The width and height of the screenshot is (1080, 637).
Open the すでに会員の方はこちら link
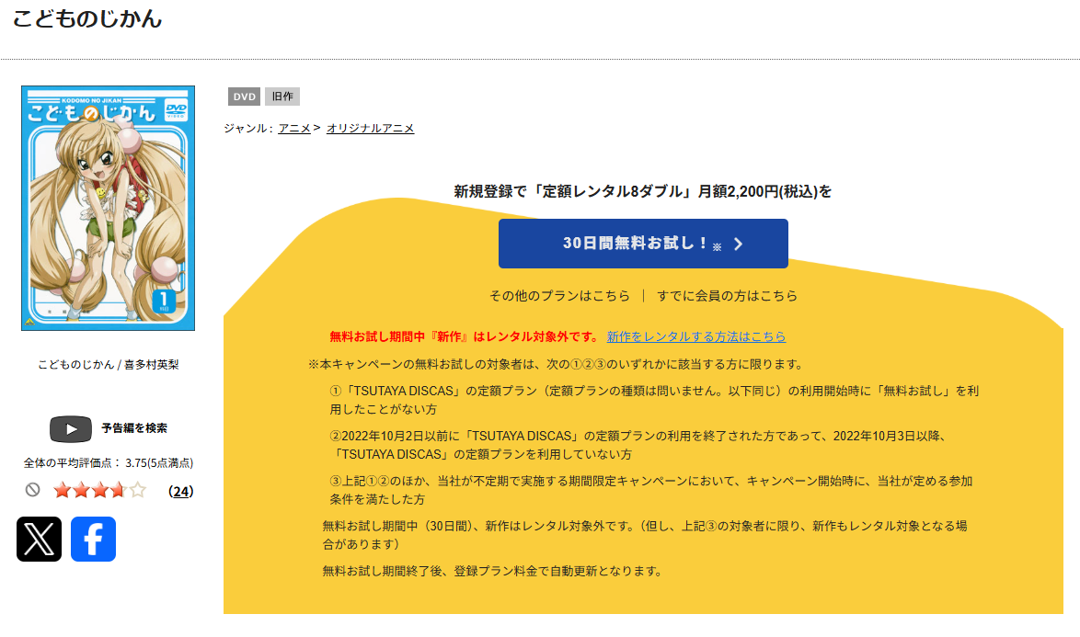(x=727, y=296)
